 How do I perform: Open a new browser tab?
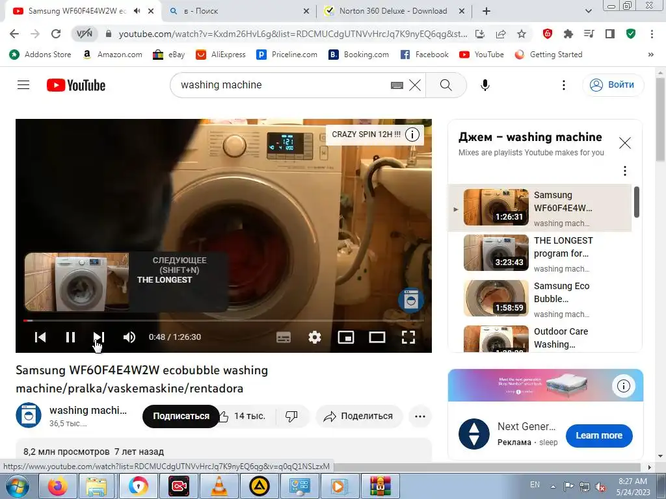point(486,11)
